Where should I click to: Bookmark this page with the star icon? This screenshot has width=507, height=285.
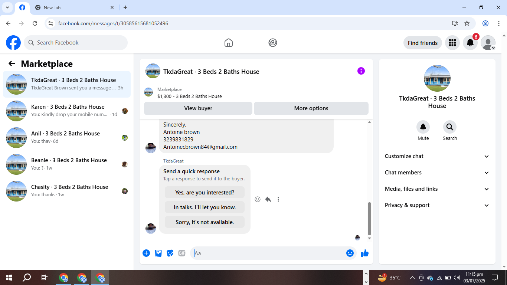point(467,23)
